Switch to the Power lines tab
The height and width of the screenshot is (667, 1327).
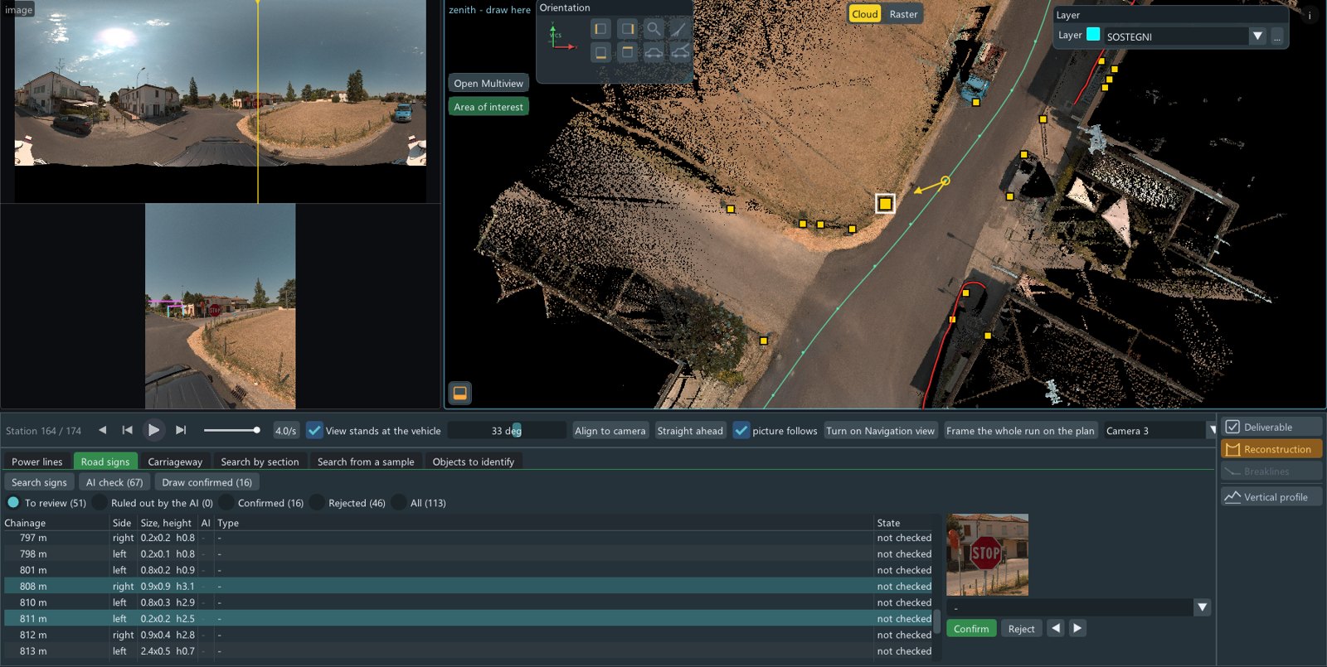click(37, 462)
